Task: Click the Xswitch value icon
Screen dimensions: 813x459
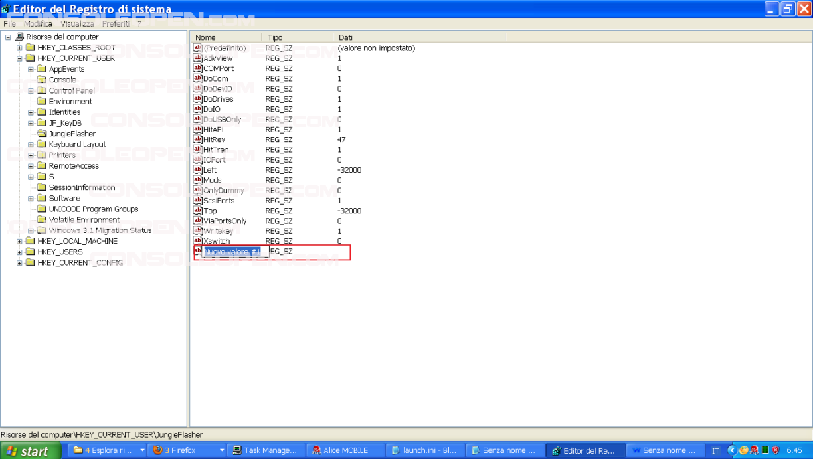Action: coord(197,241)
